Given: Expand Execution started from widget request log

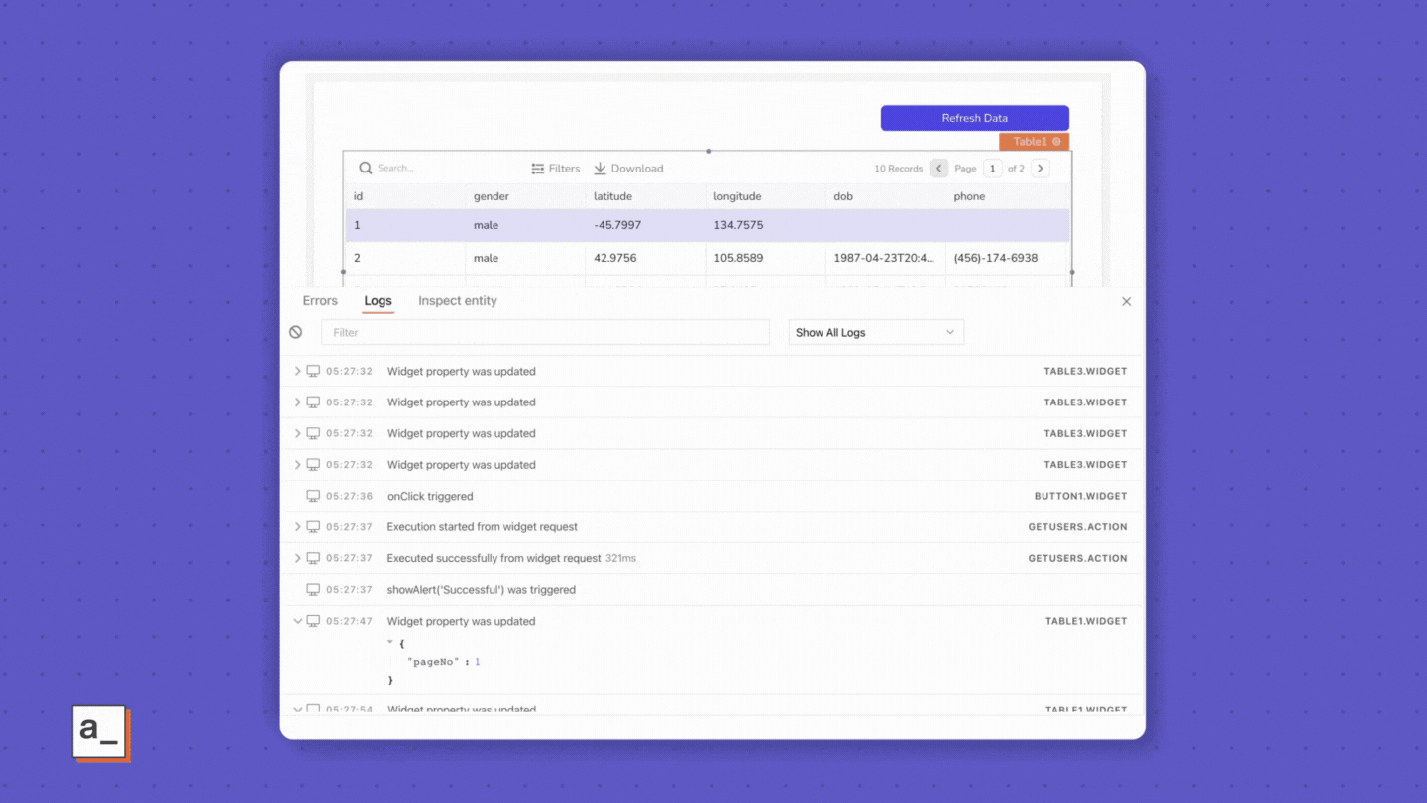Looking at the screenshot, I should 297,526.
